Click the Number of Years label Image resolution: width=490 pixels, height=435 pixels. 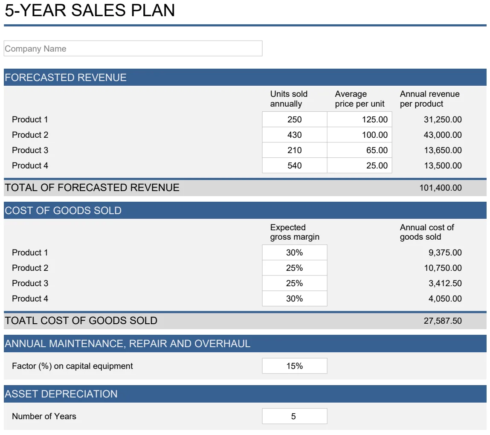click(x=44, y=416)
